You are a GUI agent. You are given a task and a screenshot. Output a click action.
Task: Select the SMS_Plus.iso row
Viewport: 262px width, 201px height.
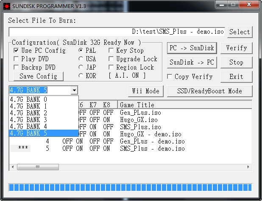tap(140, 127)
